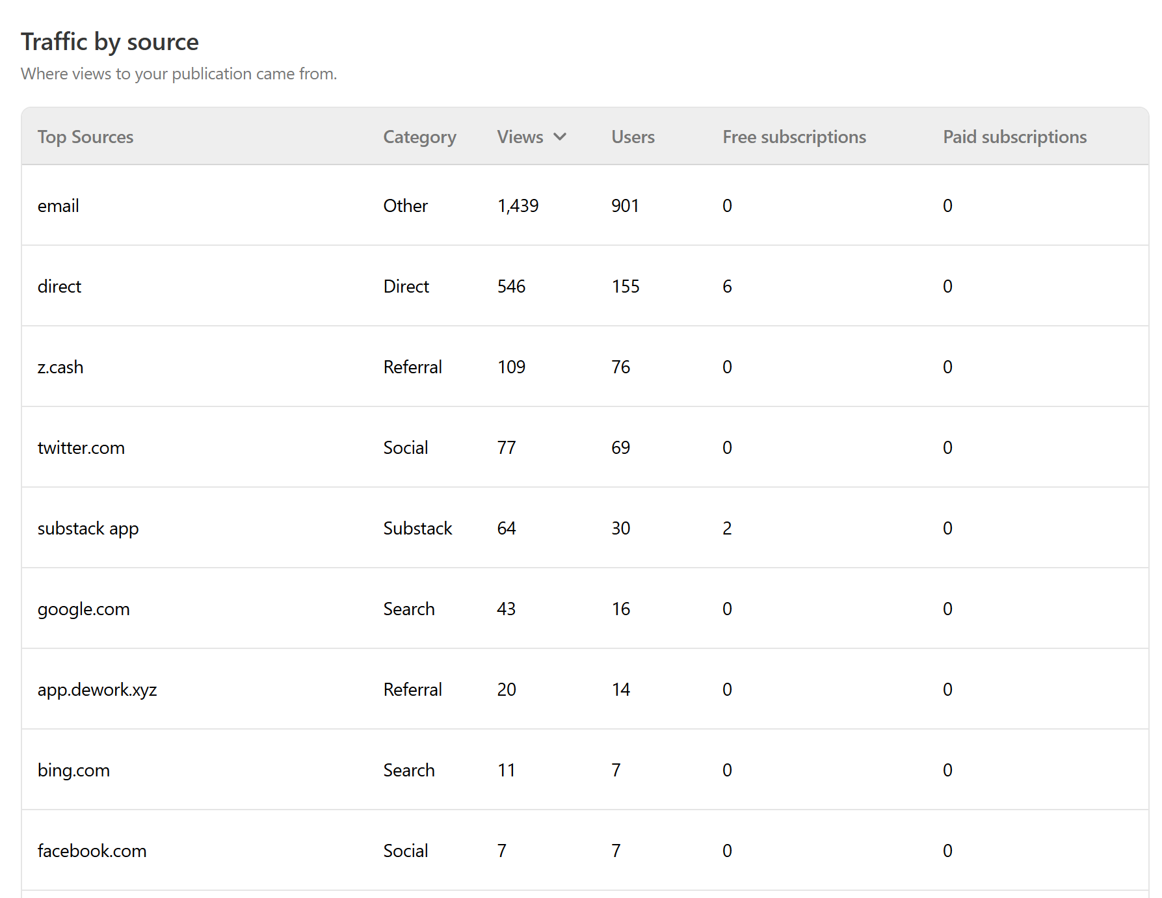Click the 30 users for substack app

click(620, 528)
